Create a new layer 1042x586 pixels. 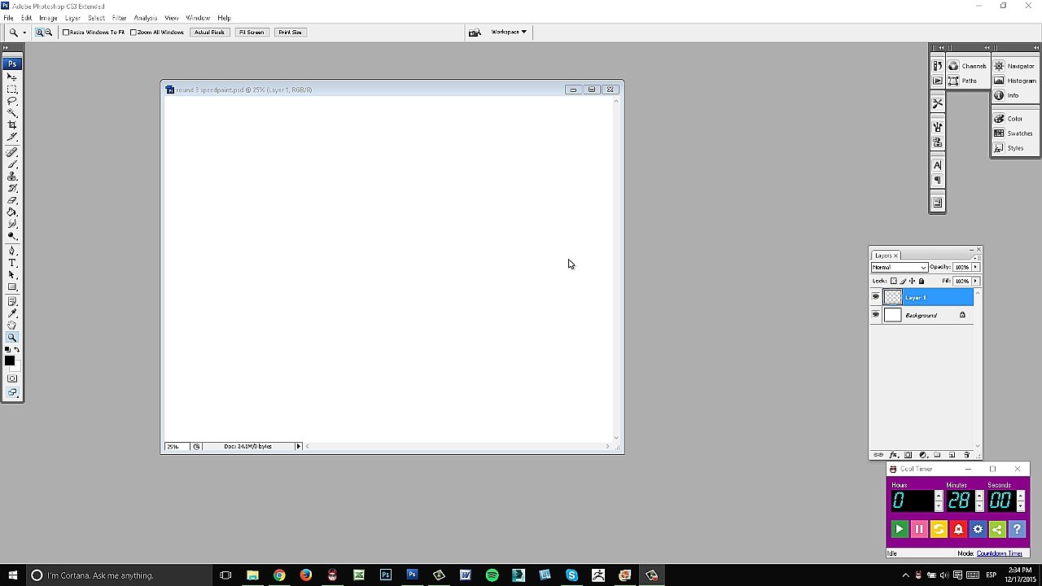click(x=952, y=455)
